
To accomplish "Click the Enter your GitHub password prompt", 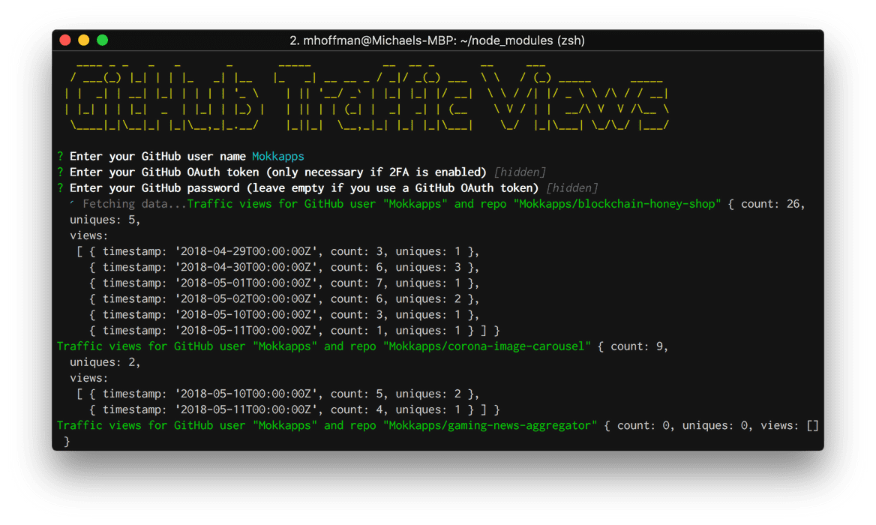I will pyautogui.click(x=304, y=187).
